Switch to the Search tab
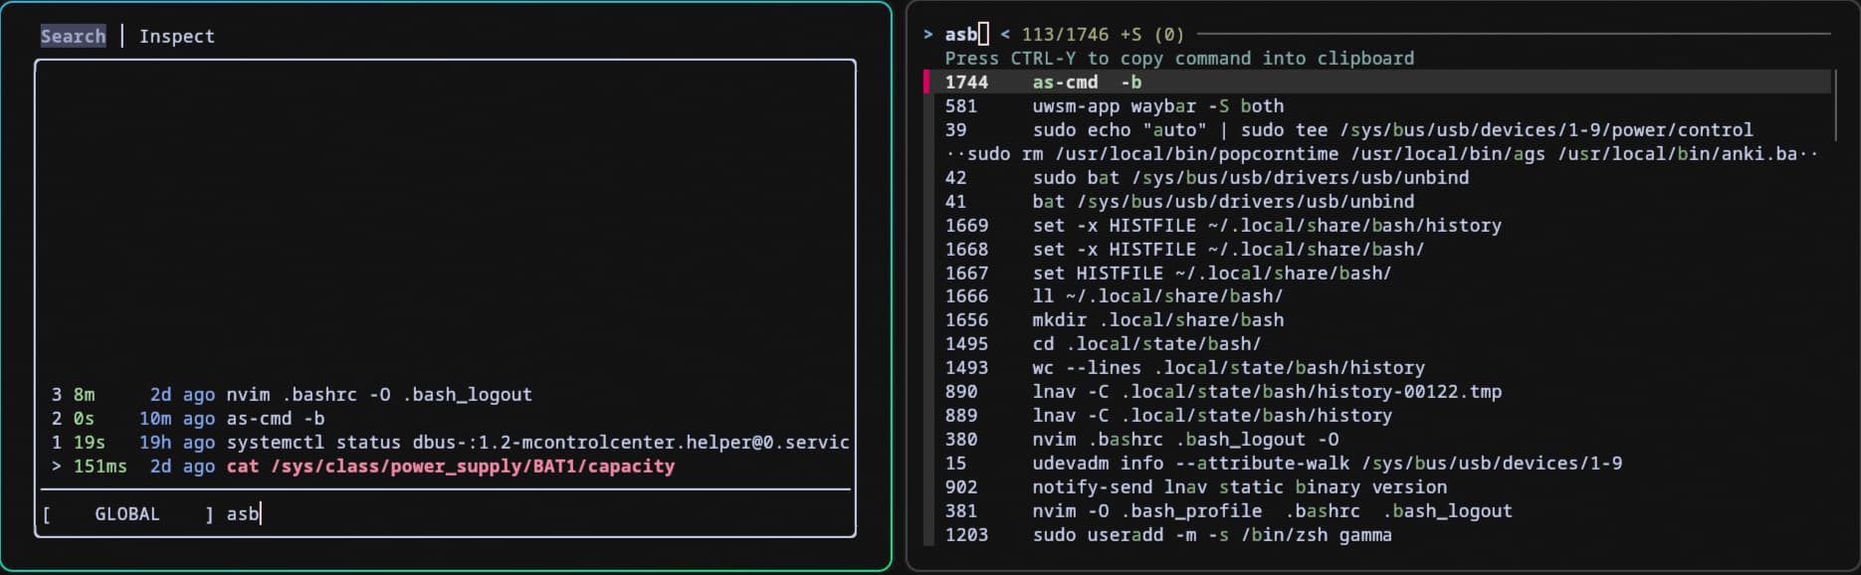The height and width of the screenshot is (575, 1861). [73, 36]
